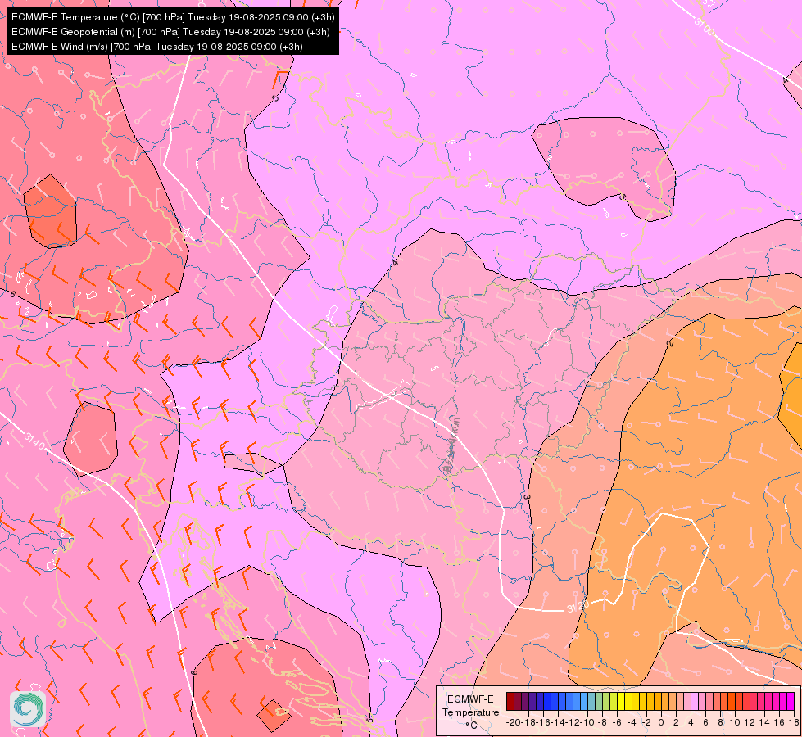This screenshot has width=802, height=737.
Task: Click the 10 tick label in legend
Action: pyautogui.click(x=735, y=722)
